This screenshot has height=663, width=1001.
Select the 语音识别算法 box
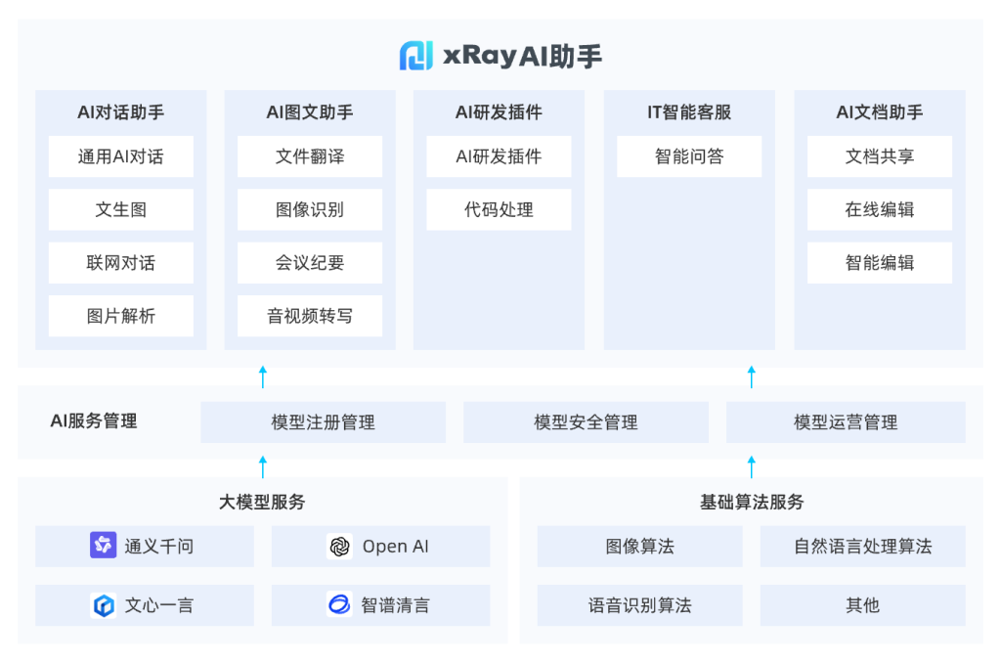pyautogui.click(x=639, y=605)
